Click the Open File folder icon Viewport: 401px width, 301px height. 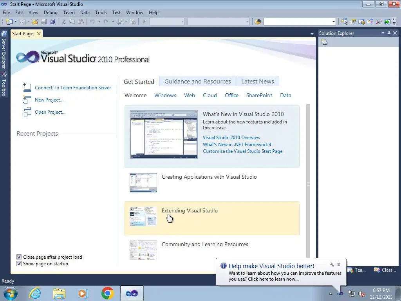point(35,22)
